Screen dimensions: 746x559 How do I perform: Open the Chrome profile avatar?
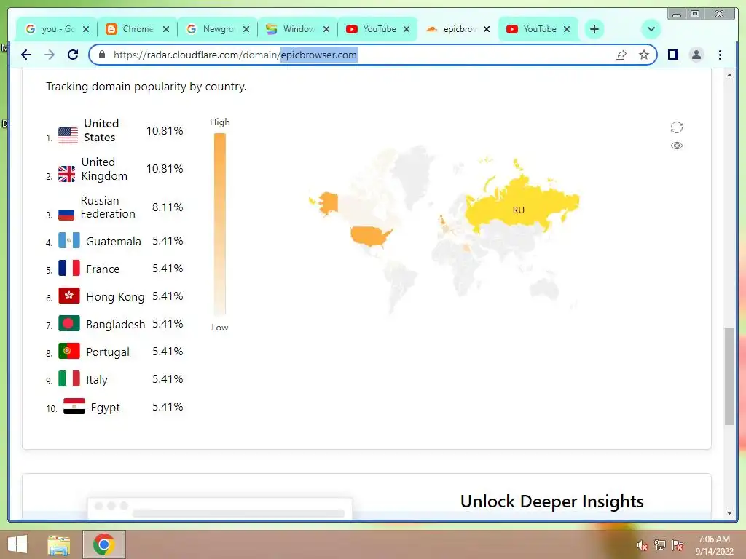click(696, 55)
